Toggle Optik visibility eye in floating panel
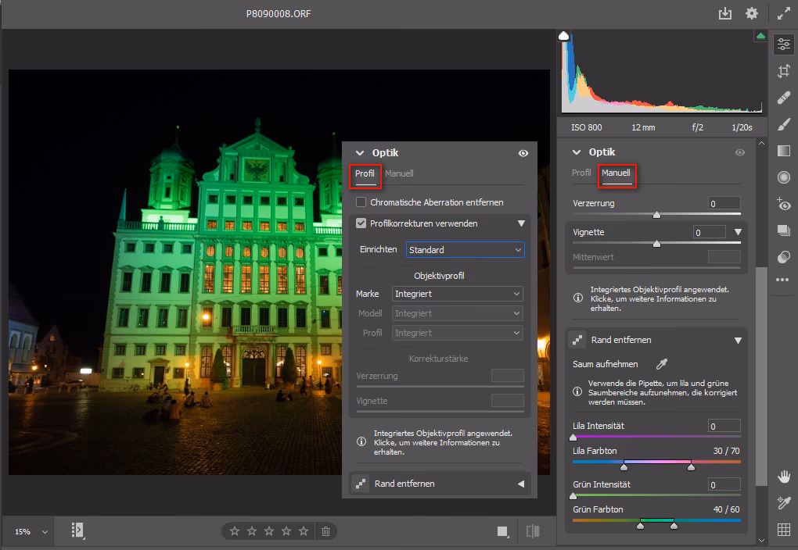 tap(523, 153)
